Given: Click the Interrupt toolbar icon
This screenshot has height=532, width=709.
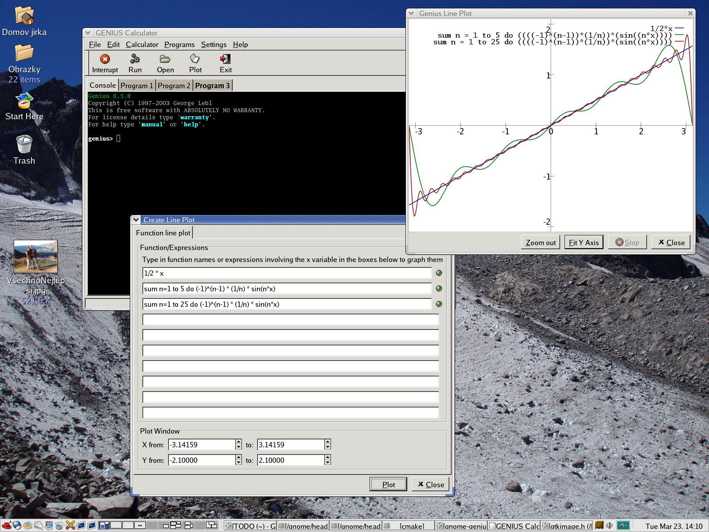Looking at the screenshot, I should 105,59.
